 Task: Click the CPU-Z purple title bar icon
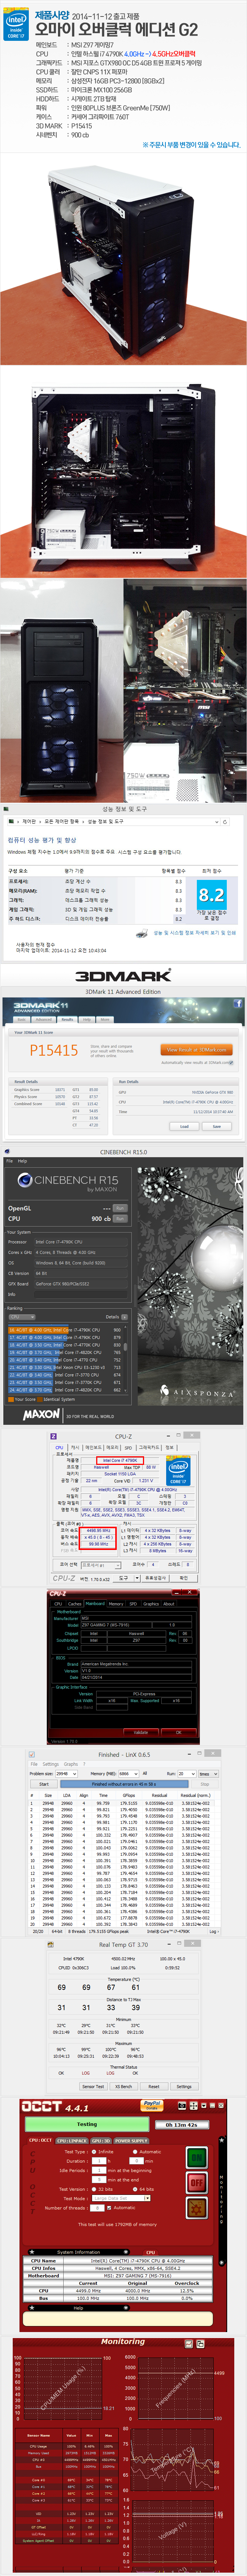54,1436
